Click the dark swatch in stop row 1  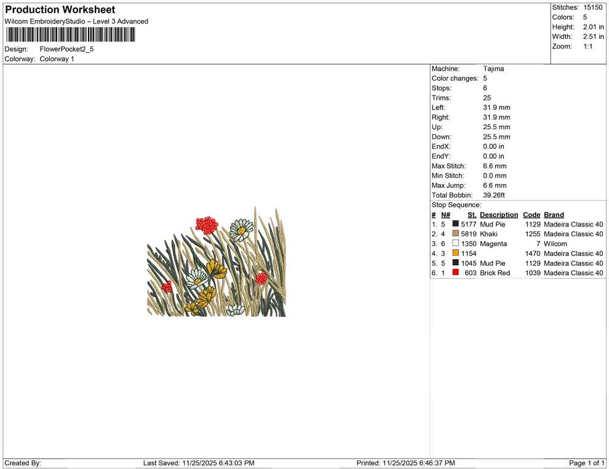pos(456,224)
